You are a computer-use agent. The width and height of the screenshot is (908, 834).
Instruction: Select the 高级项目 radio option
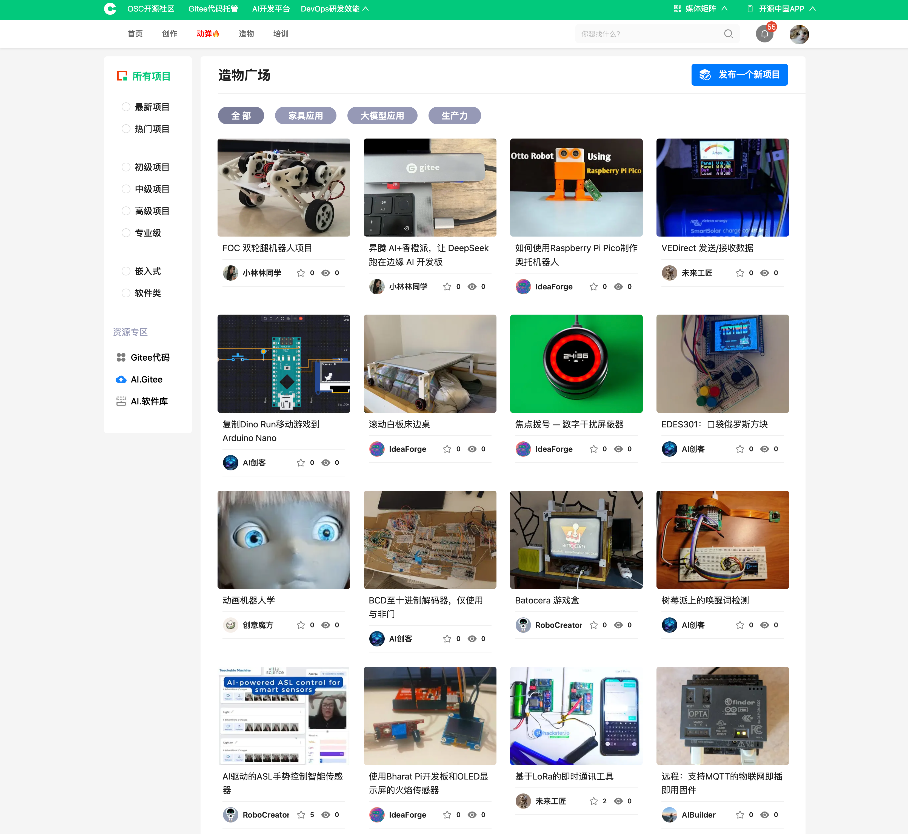click(126, 211)
